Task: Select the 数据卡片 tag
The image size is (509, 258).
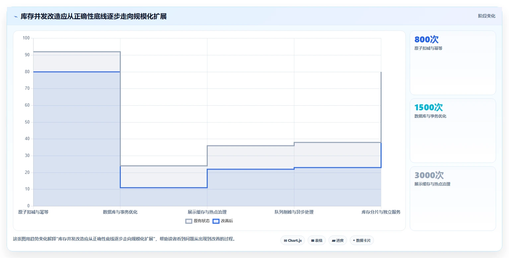Action: pyautogui.click(x=362, y=240)
